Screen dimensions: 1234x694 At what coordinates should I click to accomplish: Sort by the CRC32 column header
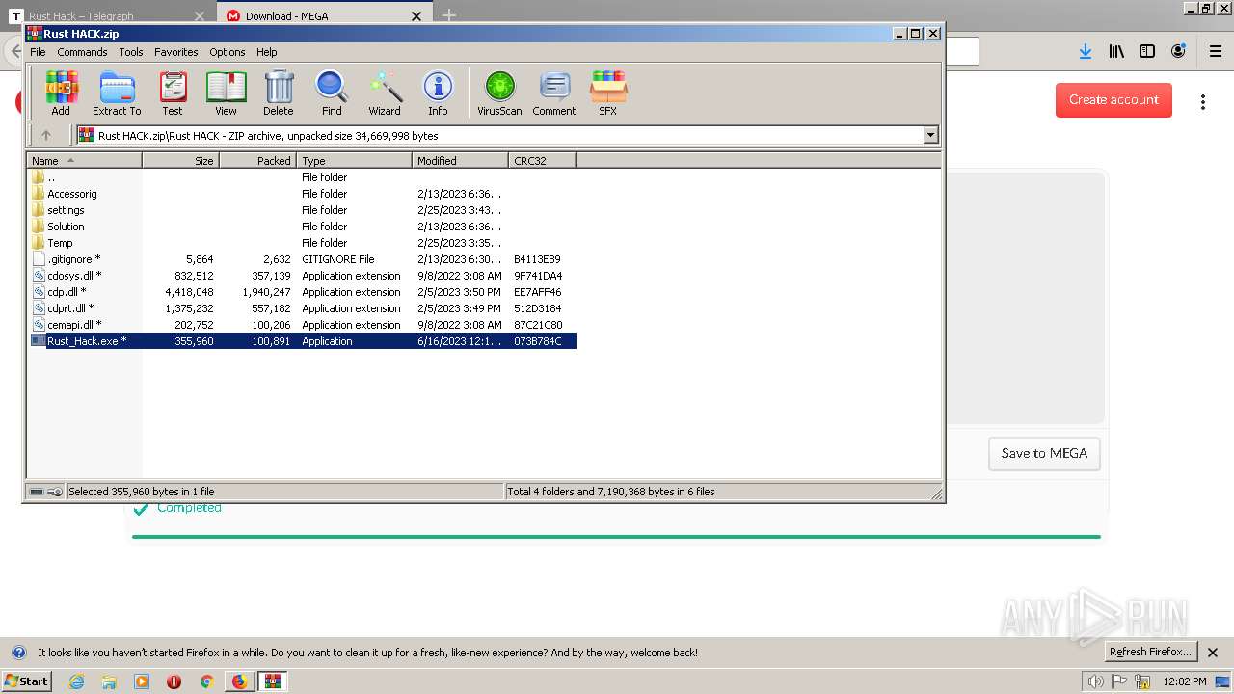click(x=543, y=160)
